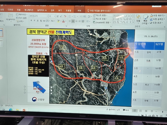Select the down arrow shape in gallery

click(130, 19)
